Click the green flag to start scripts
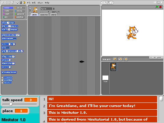This screenshot has height=123, width=164. coord(157,7)
